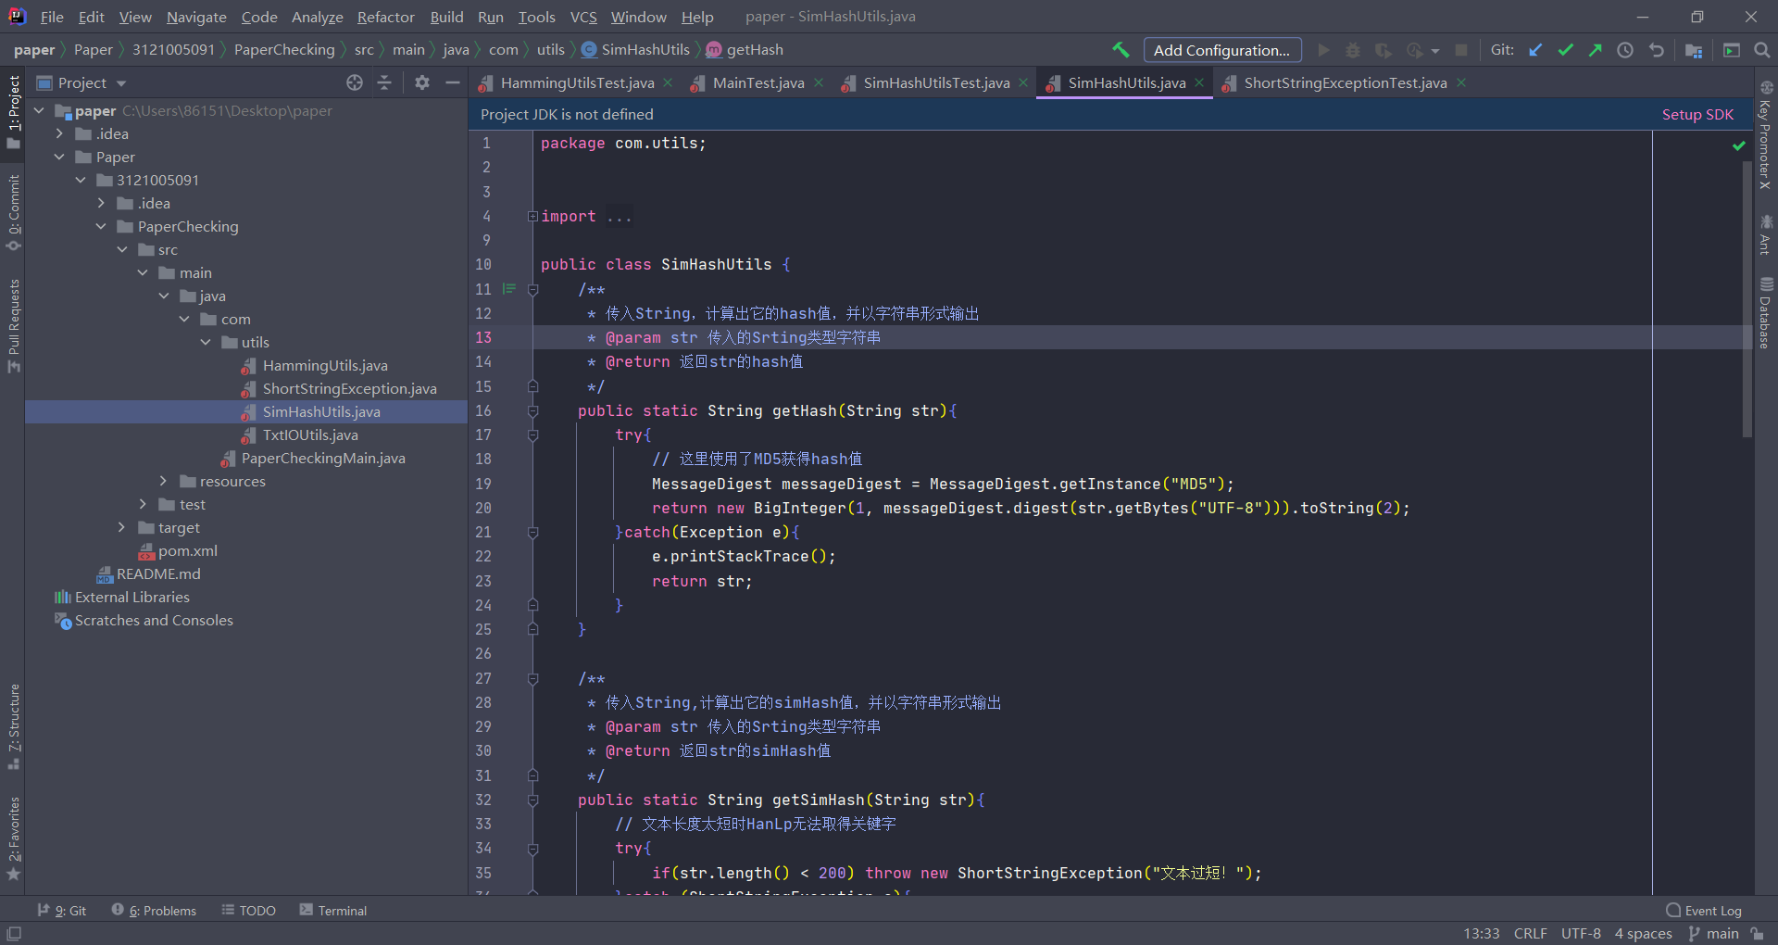The image size is (1778, 945).
Task: Click the Run Anything toolbar icon
Action: (x=1732, y=50)
